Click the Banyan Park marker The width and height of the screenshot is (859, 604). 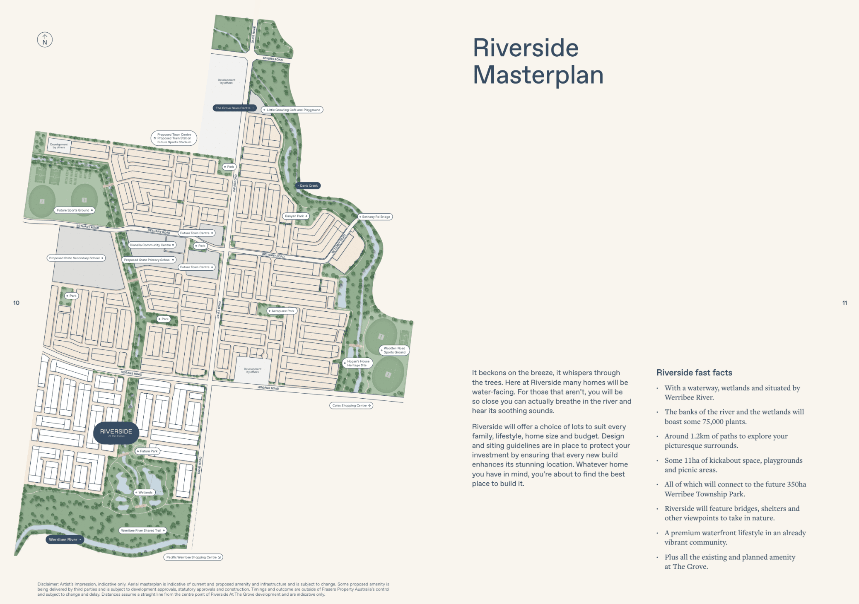[295, 215]
